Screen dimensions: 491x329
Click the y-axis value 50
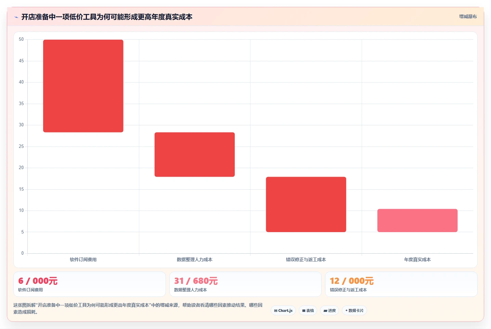click(21, 39)
